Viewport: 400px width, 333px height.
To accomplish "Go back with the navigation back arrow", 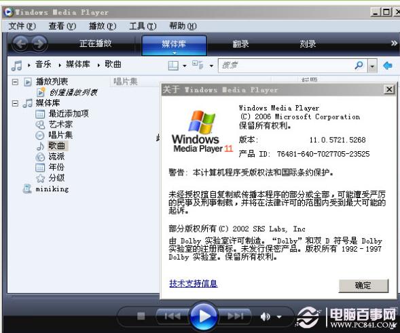I will [20, 43].
